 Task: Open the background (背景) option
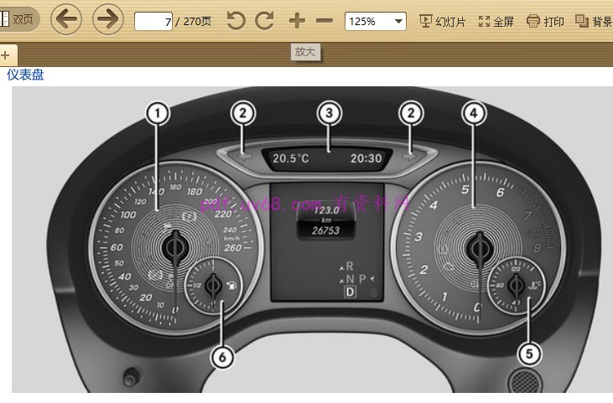tap(594, 21)
